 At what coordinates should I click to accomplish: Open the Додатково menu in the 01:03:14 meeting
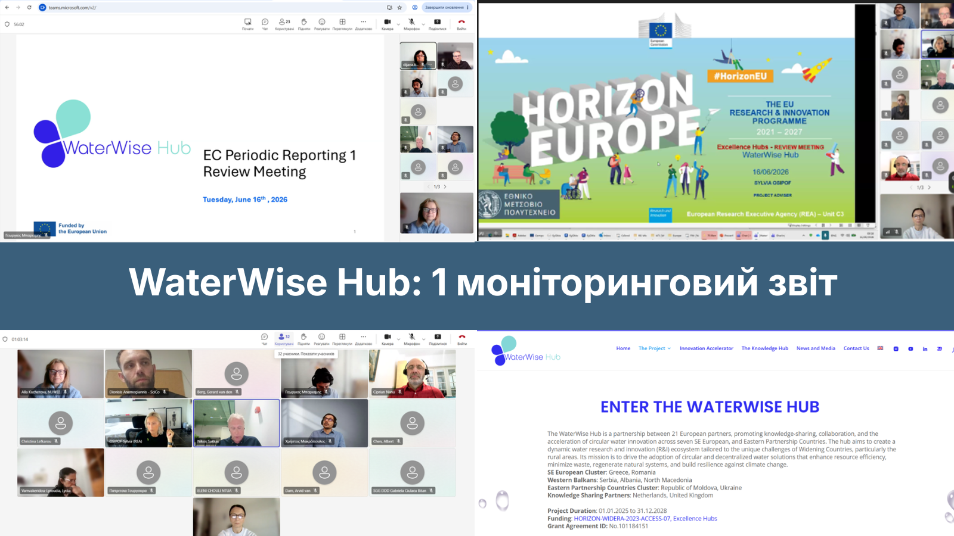point(364,339)
